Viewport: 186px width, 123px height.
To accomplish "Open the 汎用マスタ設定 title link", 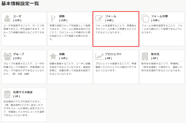I will coord(23,92).
